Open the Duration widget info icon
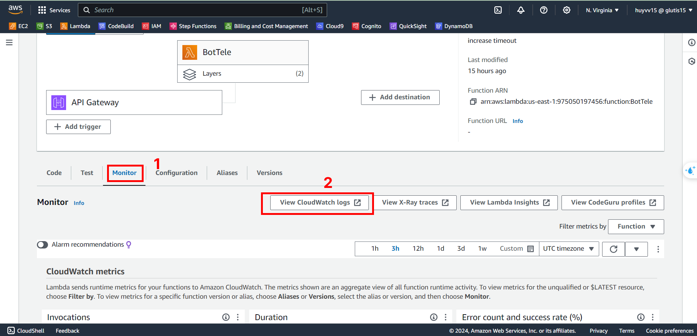The width and height of the screenshot is (697, 336). pyautogui.click(x=434, y=317)
